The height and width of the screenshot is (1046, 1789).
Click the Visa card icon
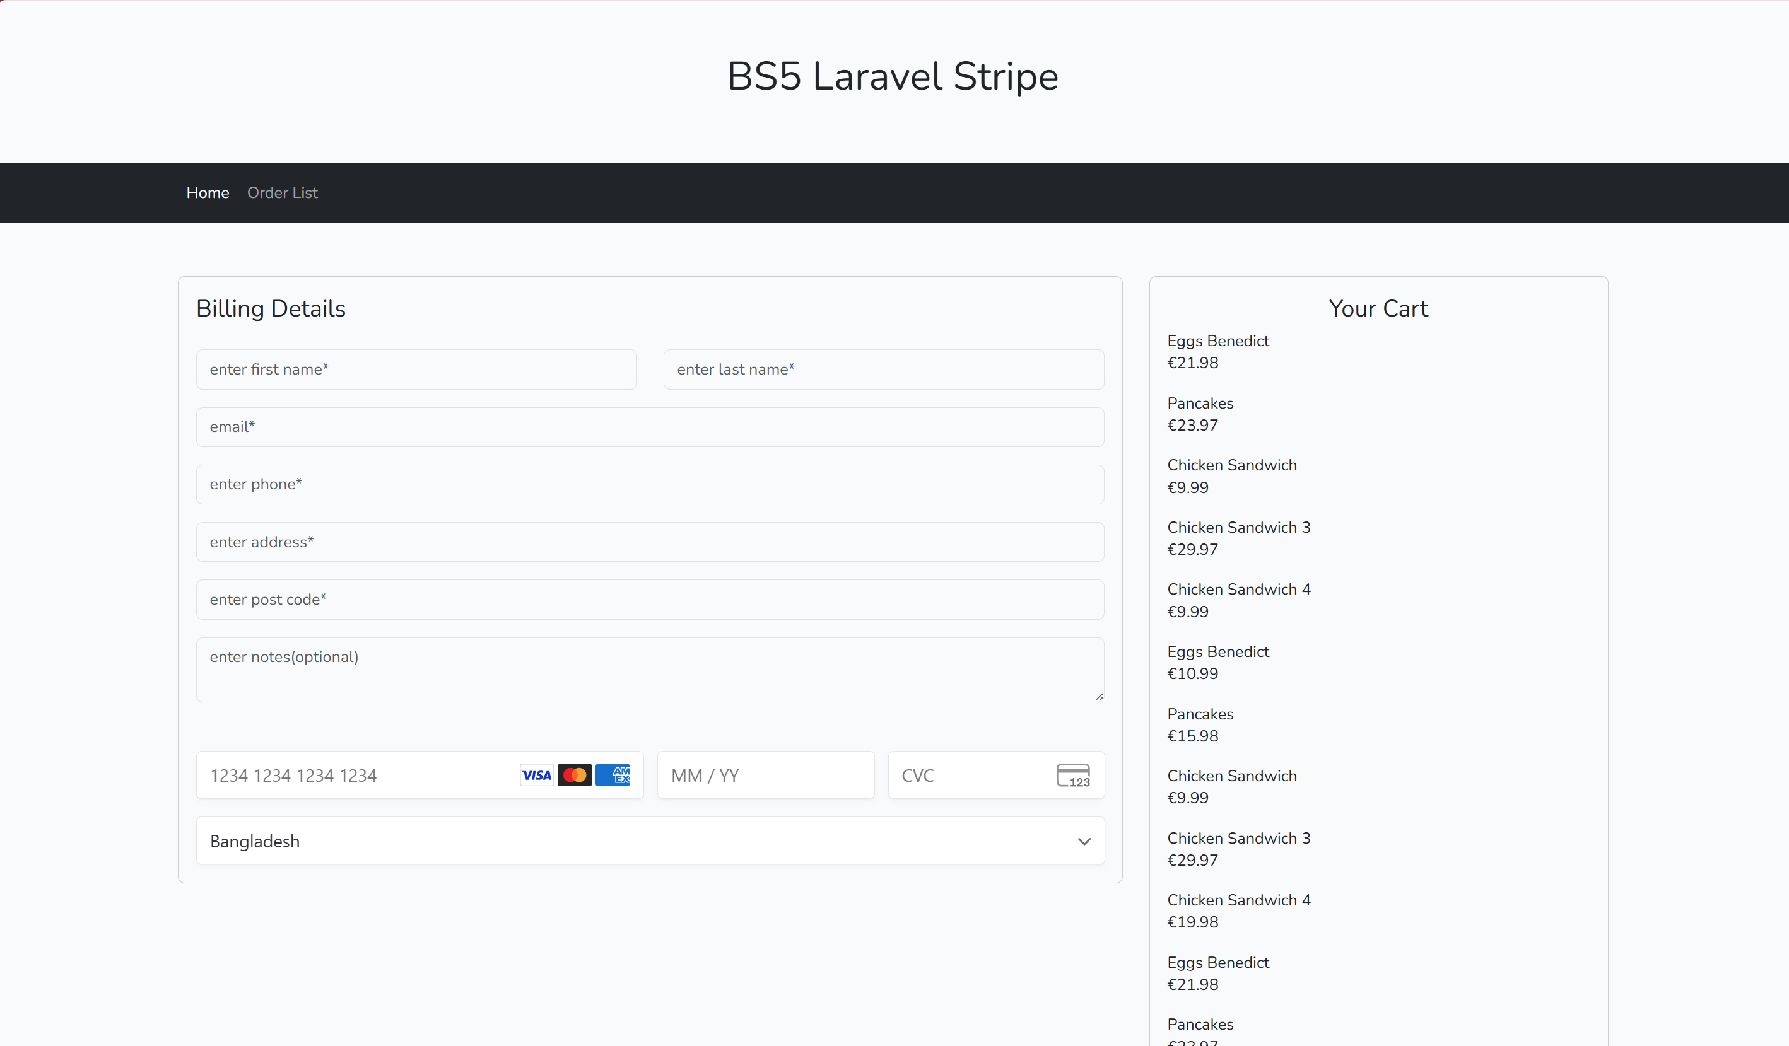click(536, 775)
